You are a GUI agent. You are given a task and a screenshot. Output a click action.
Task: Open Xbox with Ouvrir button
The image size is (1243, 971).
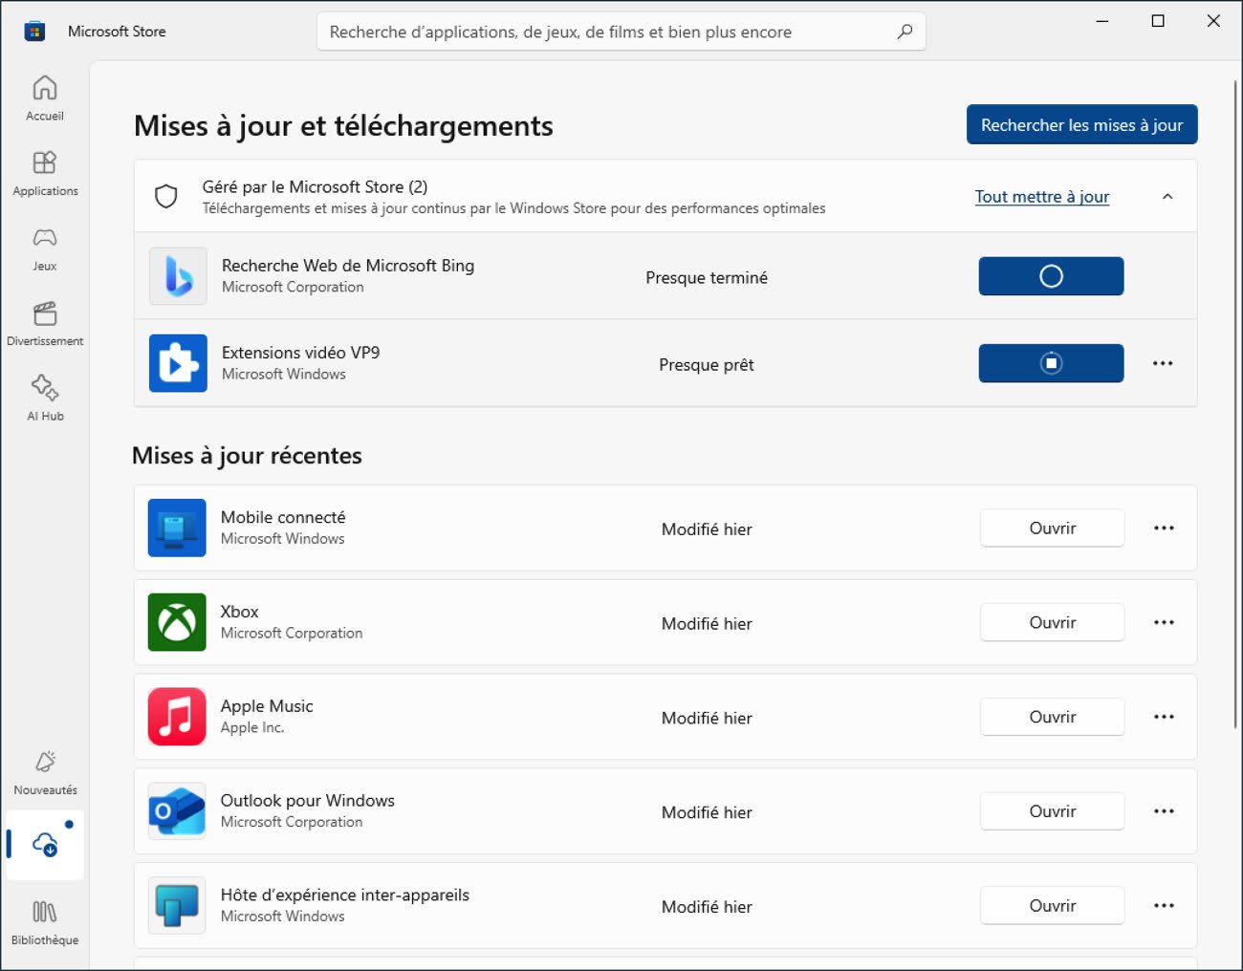[x=1052, y=622]
